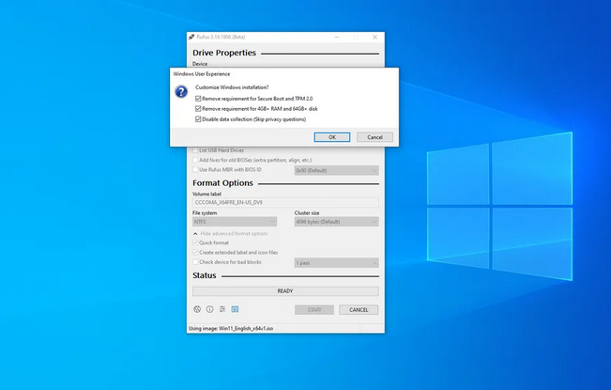Click the Volume label text field
Image resolution: width=611 pixels, height=390 pixels.
tap(285, 202)
